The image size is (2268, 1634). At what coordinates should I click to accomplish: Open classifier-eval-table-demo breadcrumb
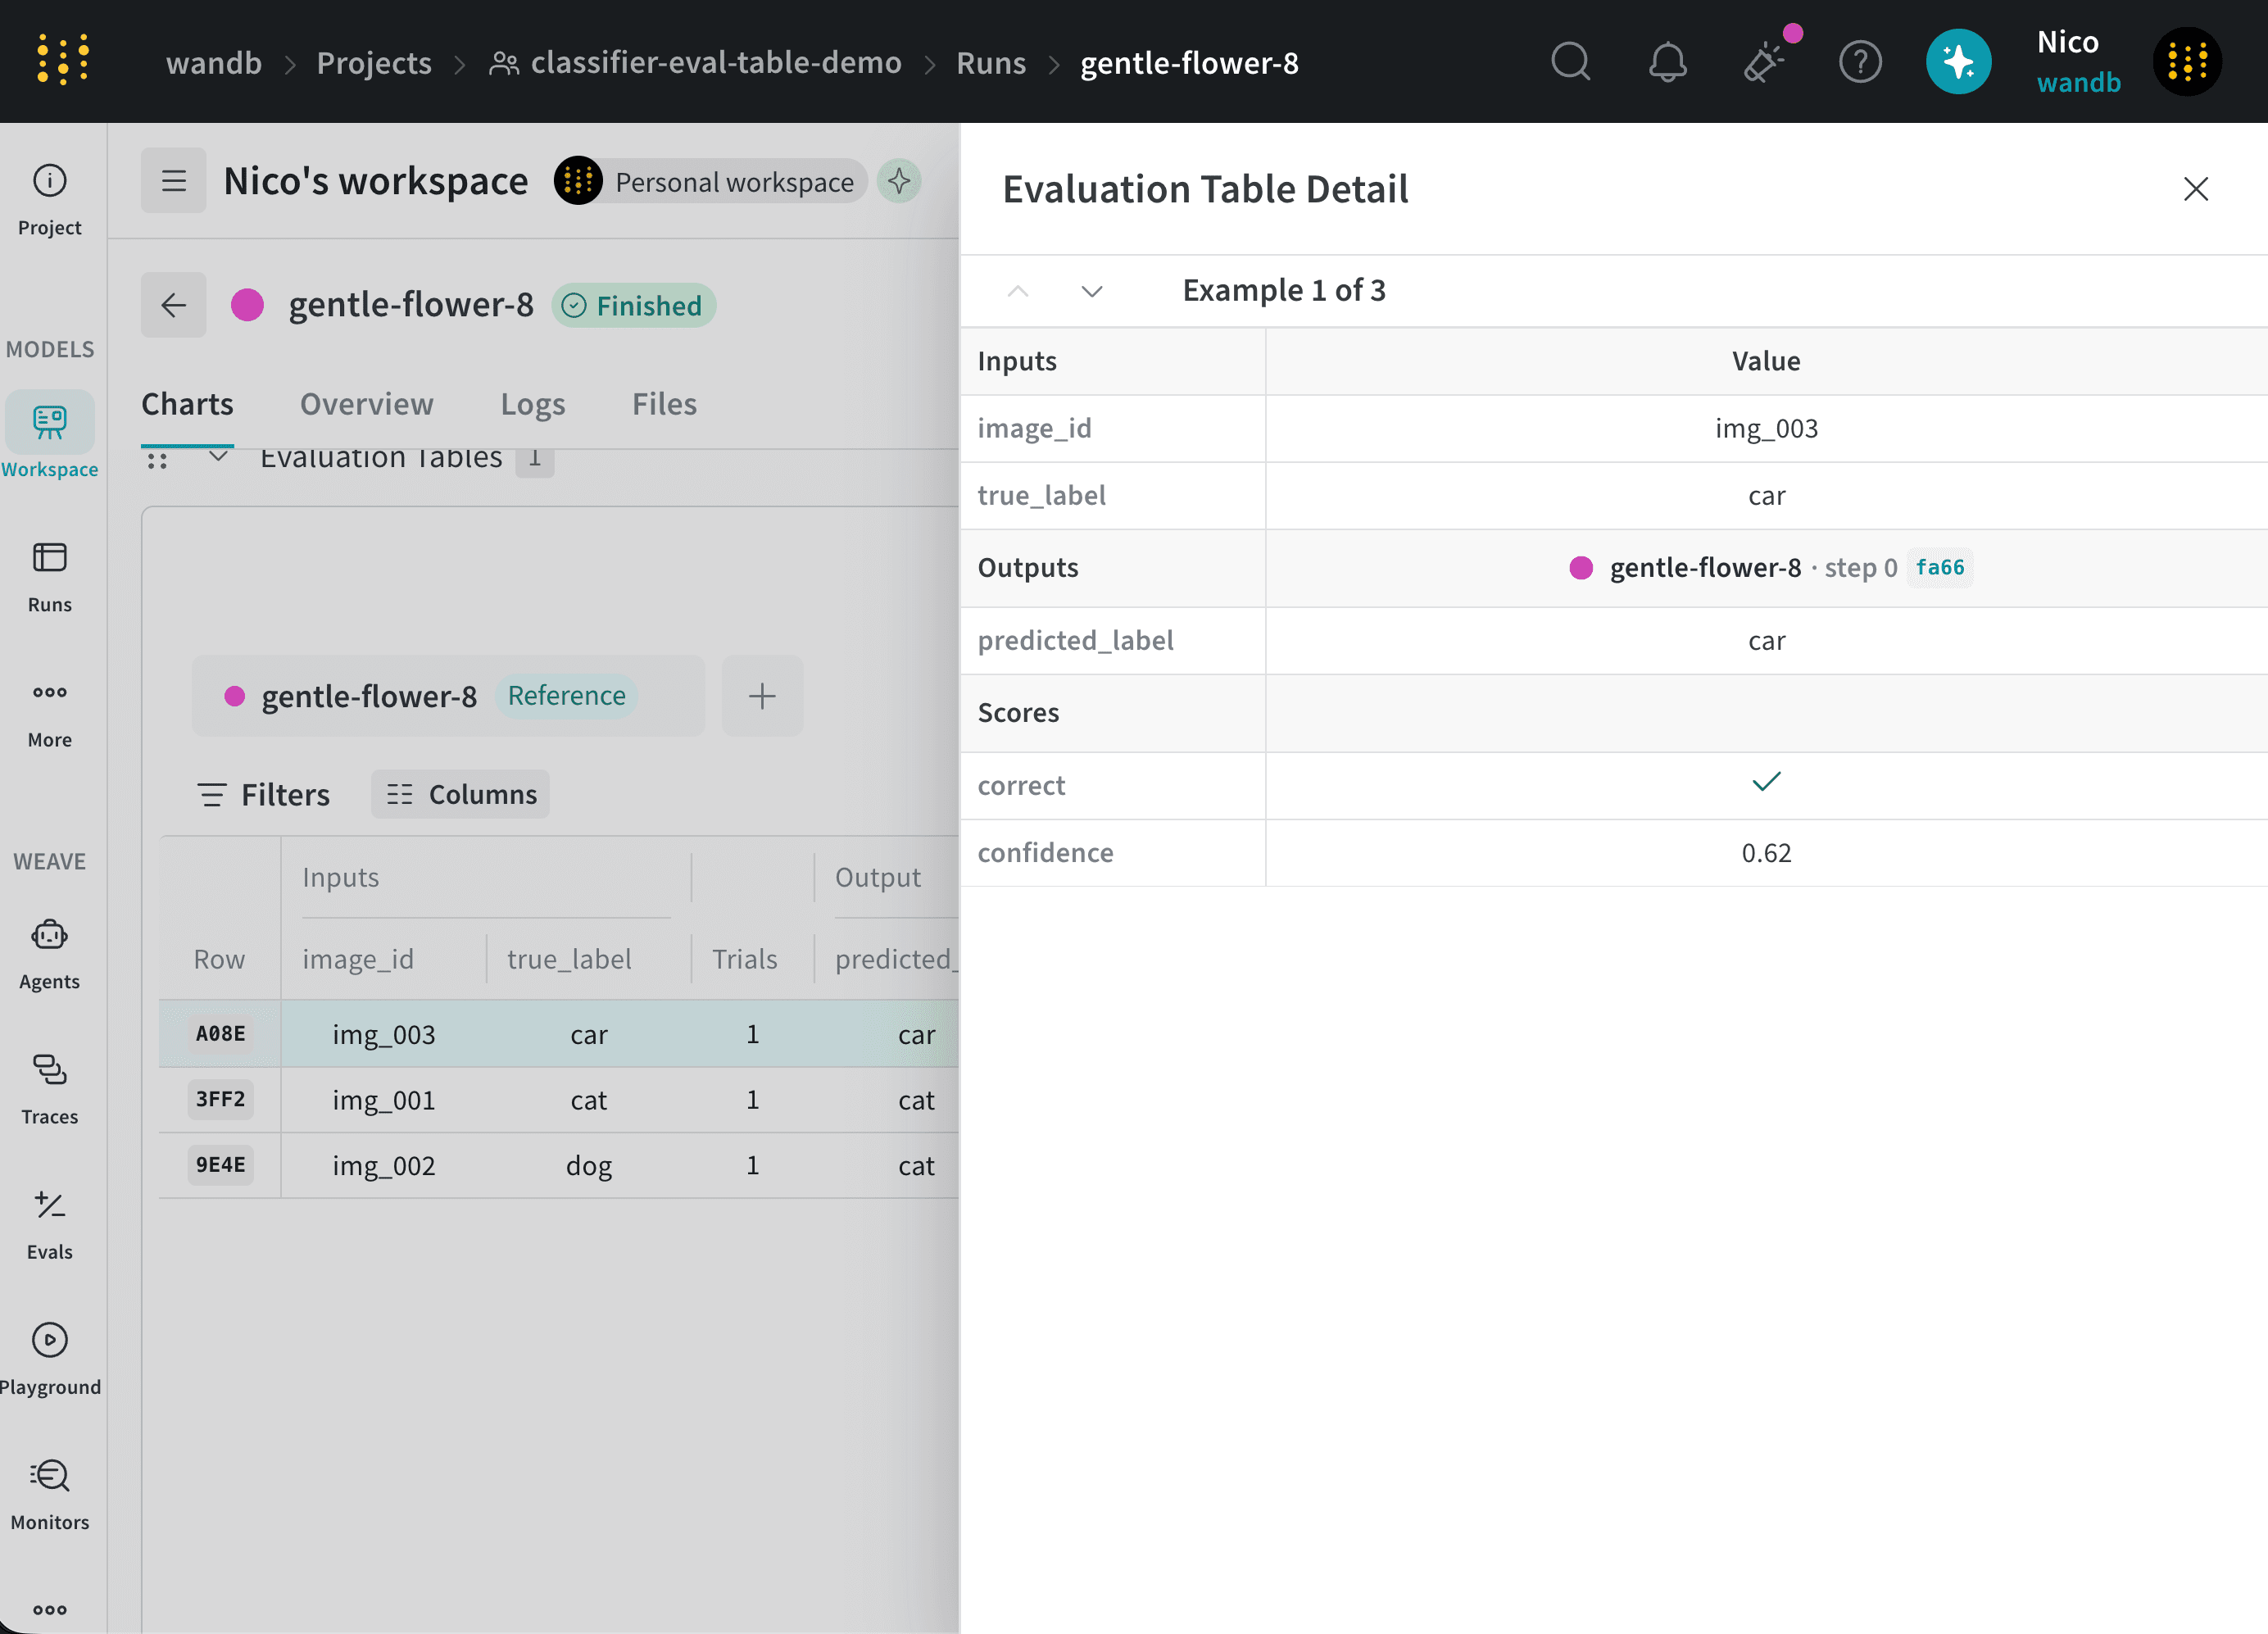(696, 63)
